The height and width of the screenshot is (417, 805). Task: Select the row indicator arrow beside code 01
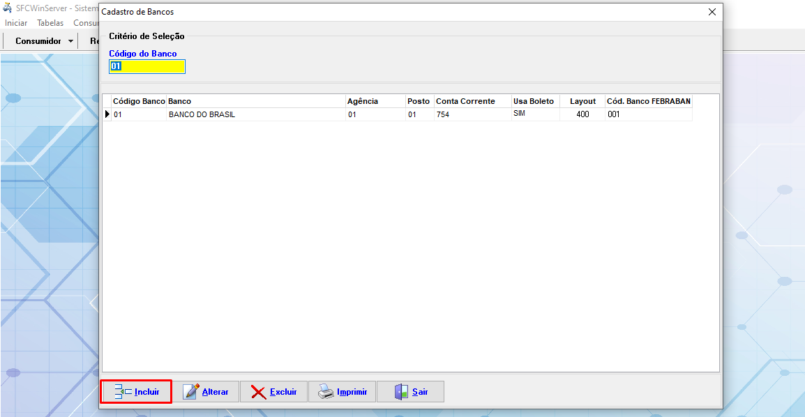(107, 114)
